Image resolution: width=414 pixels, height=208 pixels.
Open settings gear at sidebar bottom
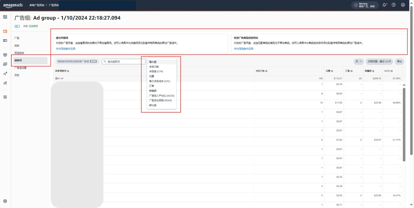pyautogui.click(x=5, y=201)
